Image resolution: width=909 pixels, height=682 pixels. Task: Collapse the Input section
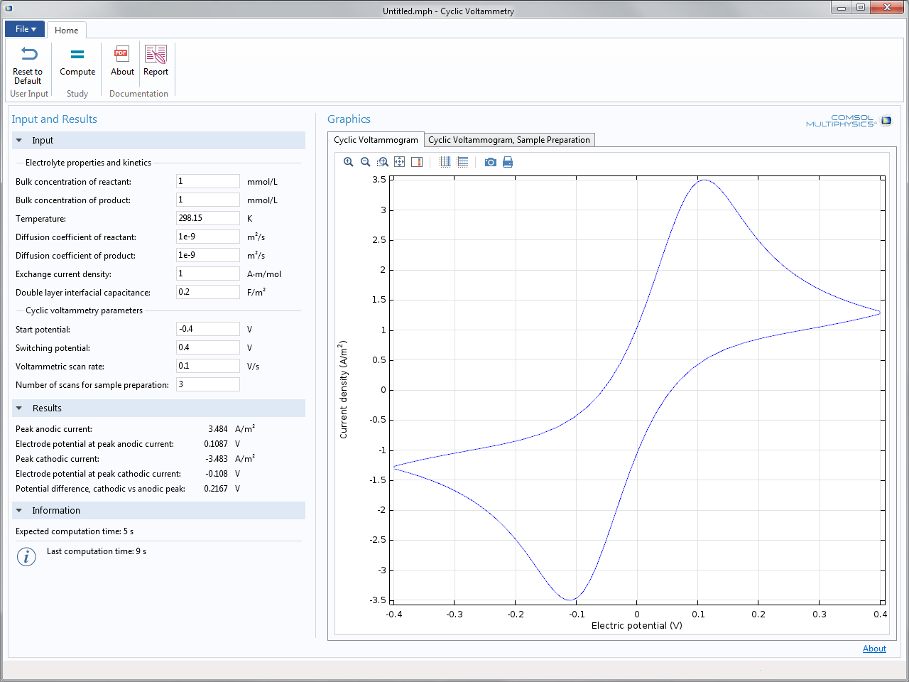(x=19, y=141)
